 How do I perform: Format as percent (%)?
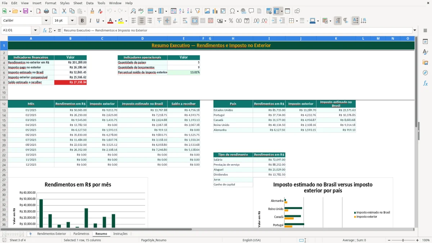click(x=231, y=21)
